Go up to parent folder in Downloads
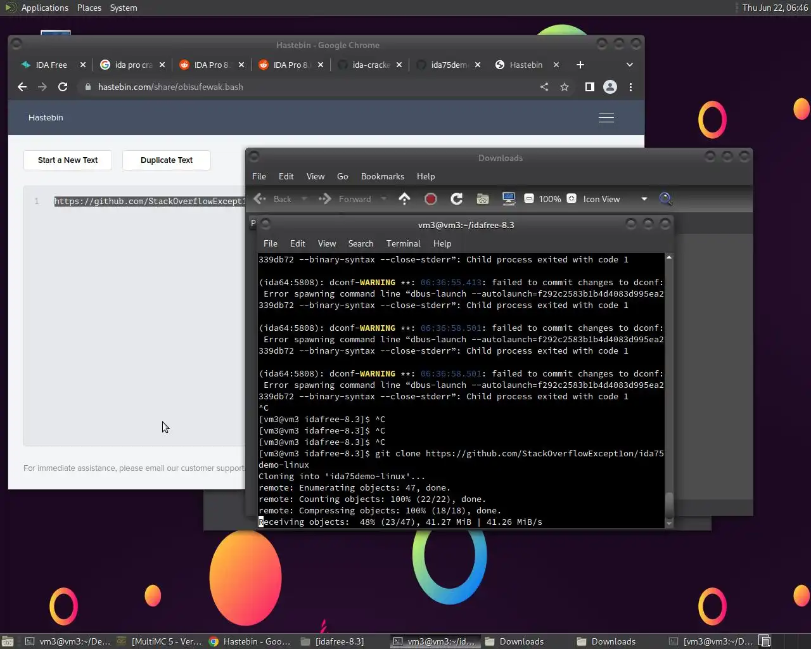811x649 pixels. [x=404, y=199]
